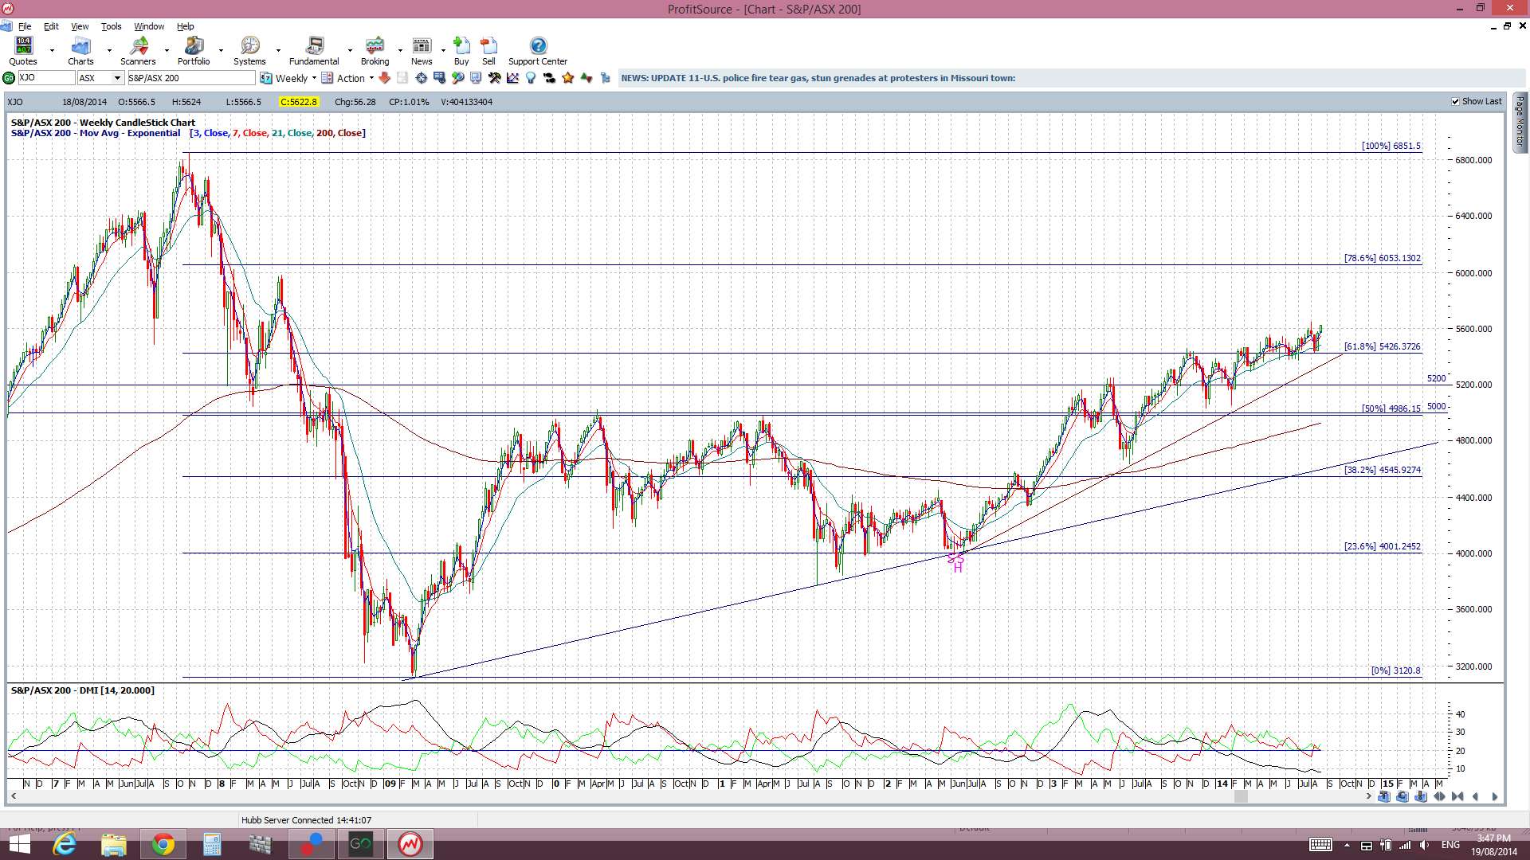Open the Help menu
1530x860 pixels.
(x=185, y=26)
